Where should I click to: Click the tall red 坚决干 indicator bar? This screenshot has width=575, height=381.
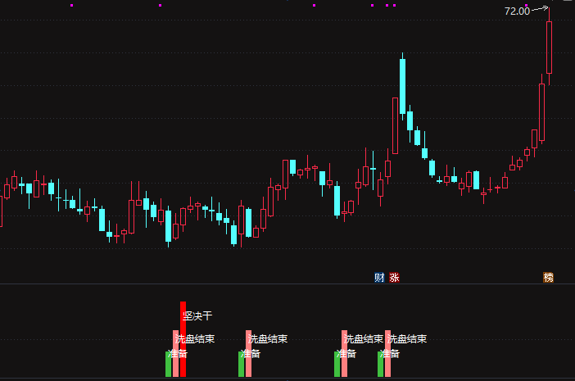tap(183, 339)
